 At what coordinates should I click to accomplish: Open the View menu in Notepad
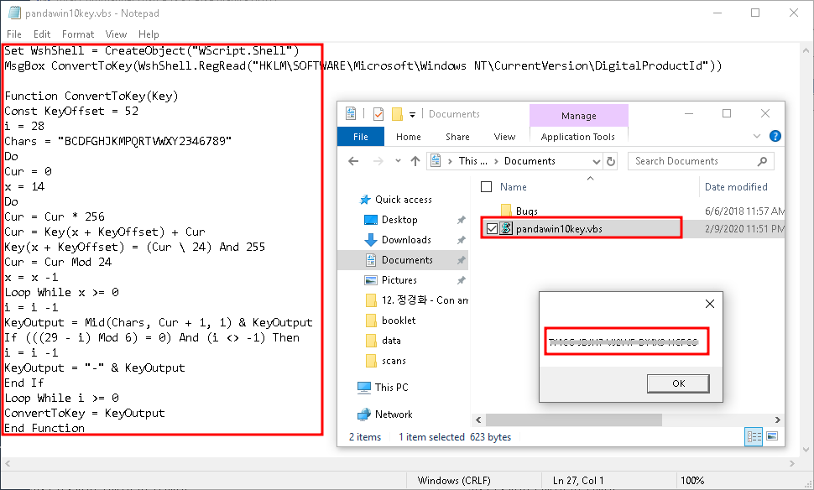point(116,34)
